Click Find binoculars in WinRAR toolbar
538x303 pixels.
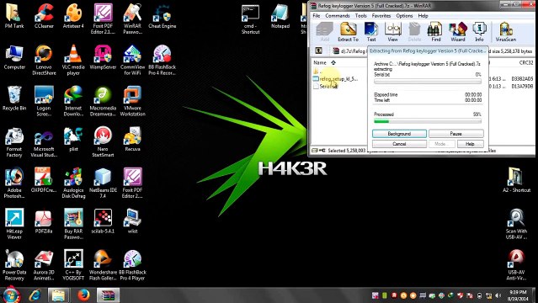(x=436, y=32)
